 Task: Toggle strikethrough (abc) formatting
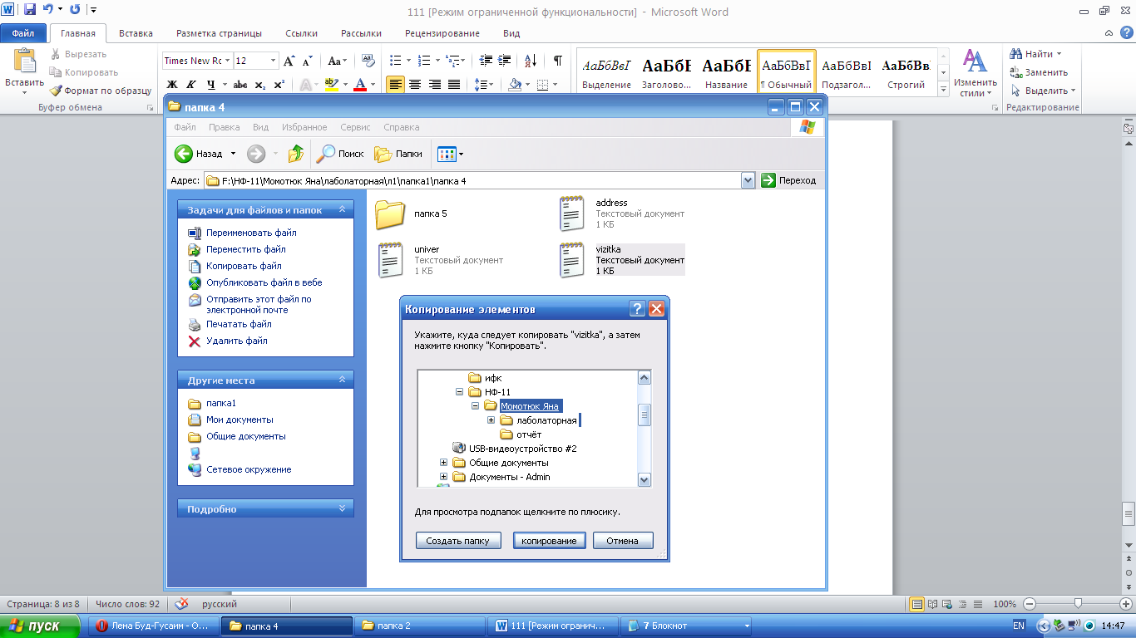click(x=240, y=85)
